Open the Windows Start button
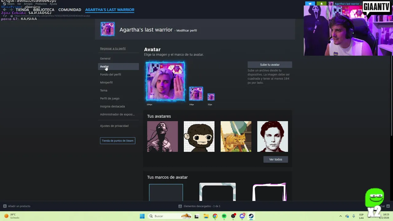Image resolution: width=393 pixels, height=221 pixels. tap(142, 216)
